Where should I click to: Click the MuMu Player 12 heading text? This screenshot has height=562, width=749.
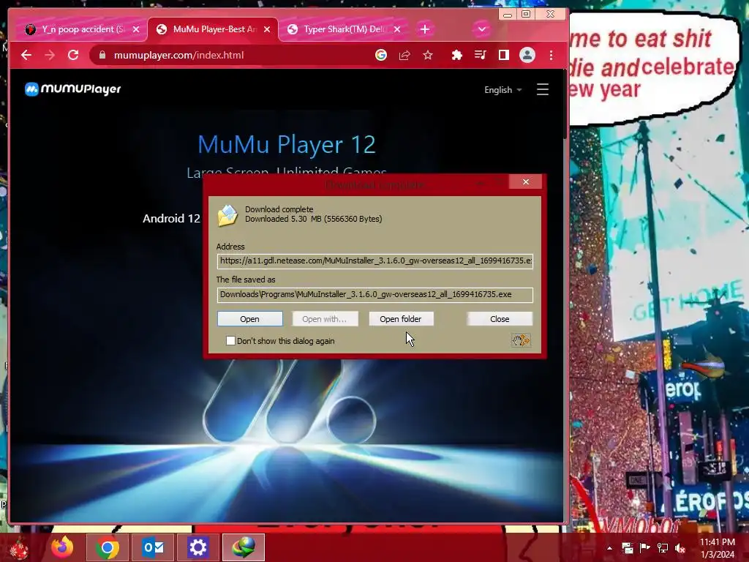287,144
